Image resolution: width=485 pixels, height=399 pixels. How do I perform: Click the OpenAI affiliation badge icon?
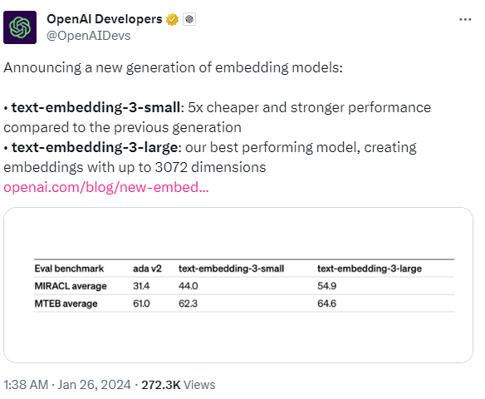(189, 19)
